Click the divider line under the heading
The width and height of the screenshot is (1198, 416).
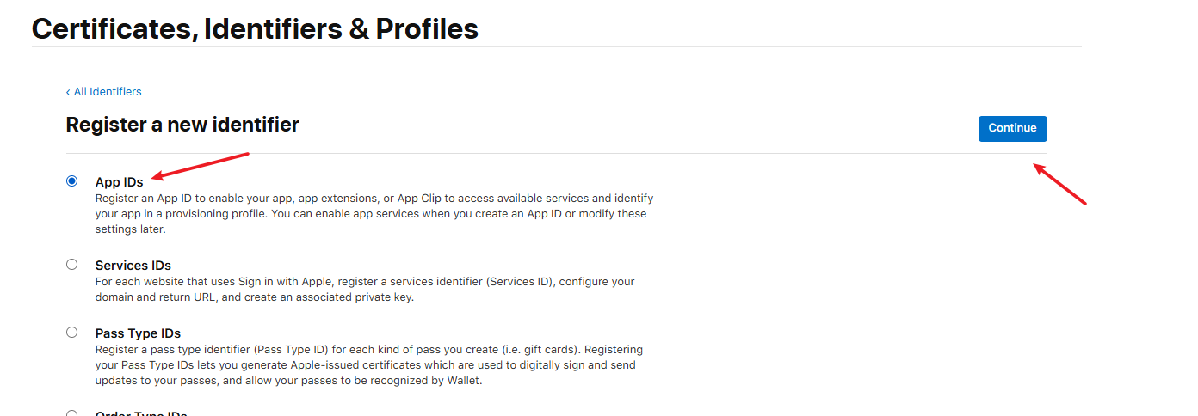pyautogui.click(x=556, y=154)
